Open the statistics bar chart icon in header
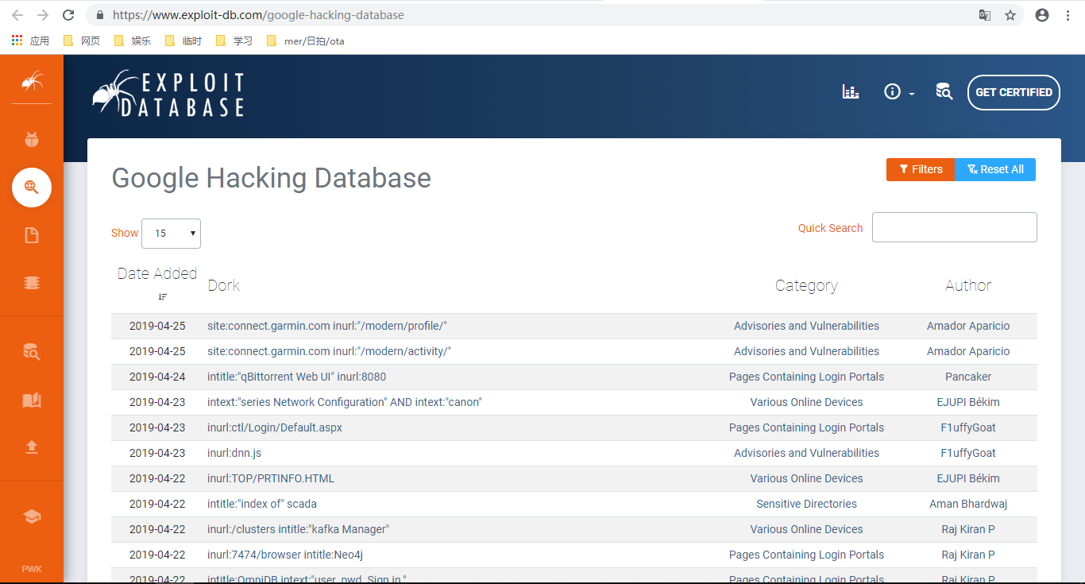This screenshot has width=1085, height=584. [851, 92]
